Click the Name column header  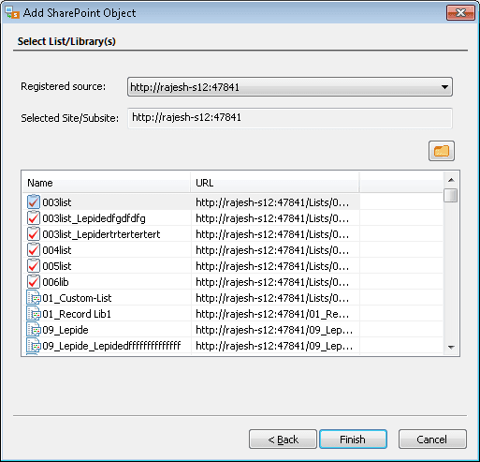click(107, 183)
